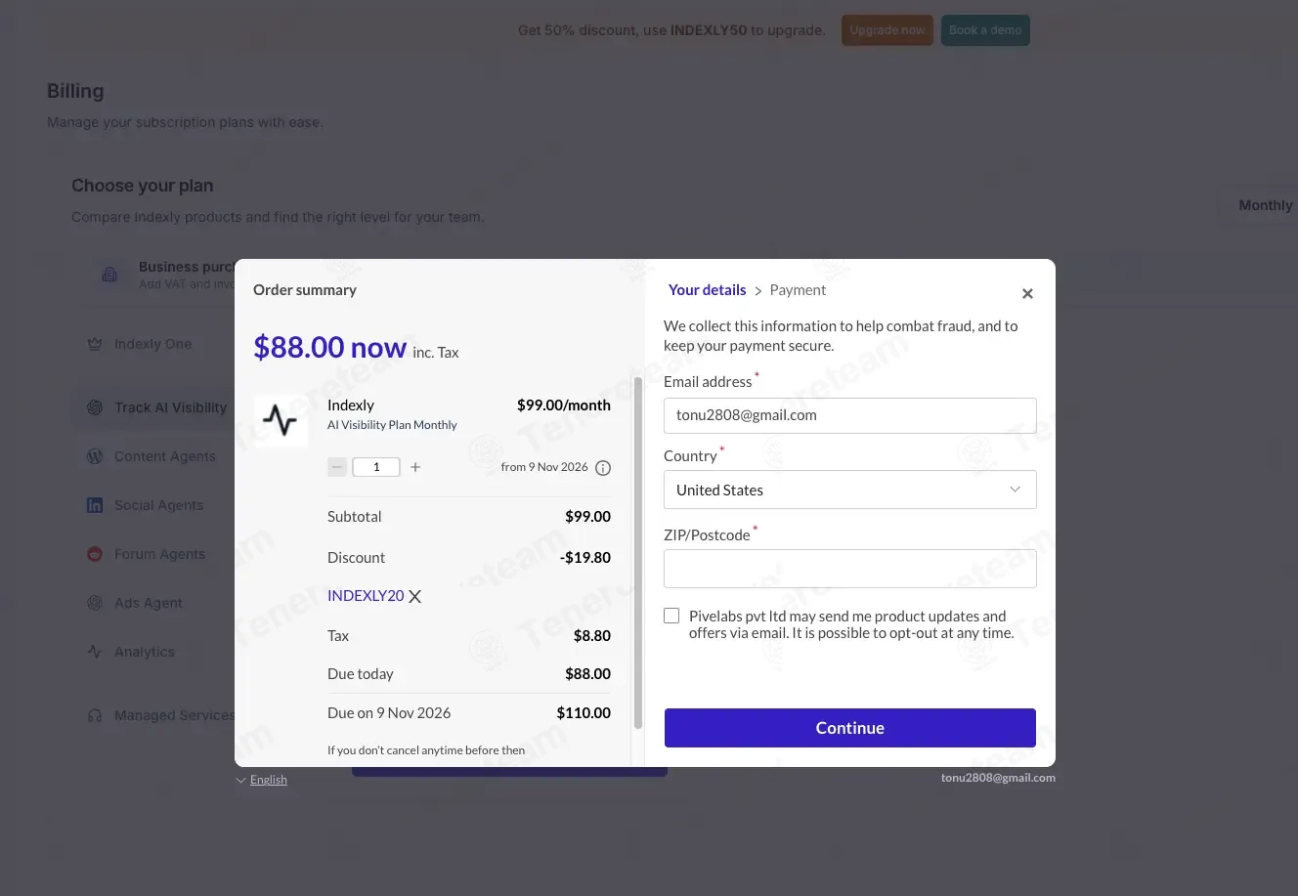The width and height of the screenshot is (1298, 896).
Task: Tick the Pivelabs product updates checkbox
Action: 671,616
